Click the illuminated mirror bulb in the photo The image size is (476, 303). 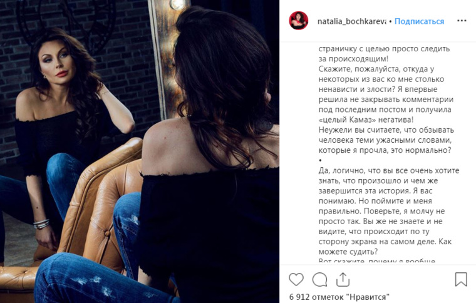pyautogui.click(x=178, y=4)
